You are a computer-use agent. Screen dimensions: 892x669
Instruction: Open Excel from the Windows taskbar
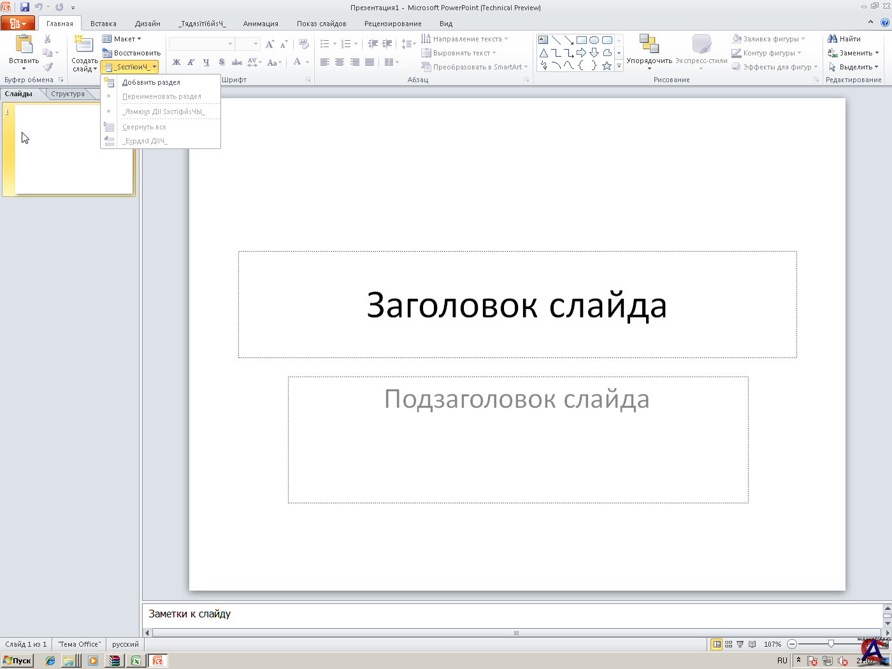click(x=136, y=661)
